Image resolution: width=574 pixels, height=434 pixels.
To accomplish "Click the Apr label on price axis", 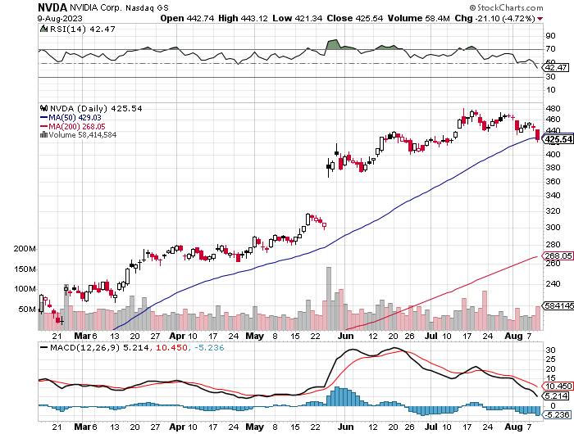I will click(x=177, y=336).
